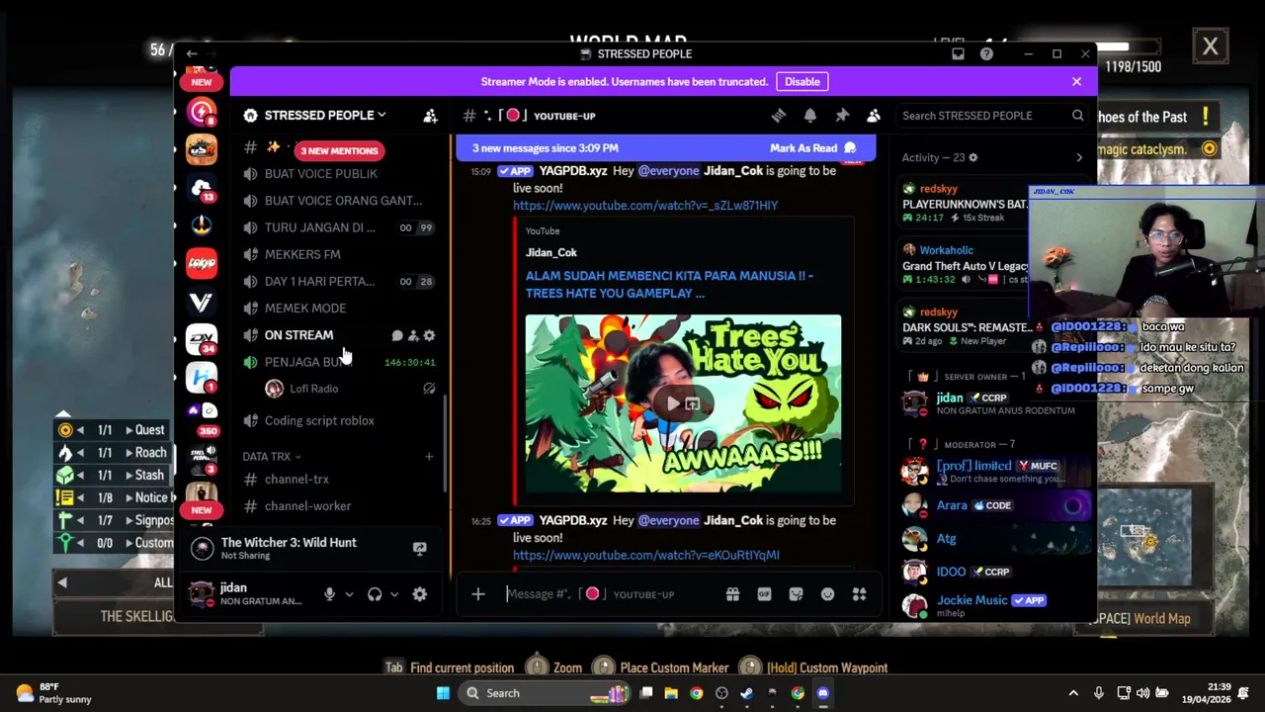Open the DN server icon with badge 34

tap(202, 339)
